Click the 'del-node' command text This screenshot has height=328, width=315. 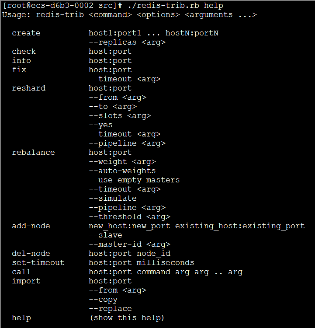point(31,254)
